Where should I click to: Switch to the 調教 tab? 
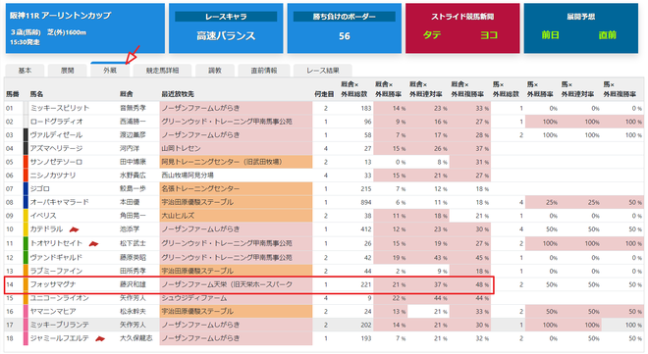pyautogui.click(x=215, y=71)
